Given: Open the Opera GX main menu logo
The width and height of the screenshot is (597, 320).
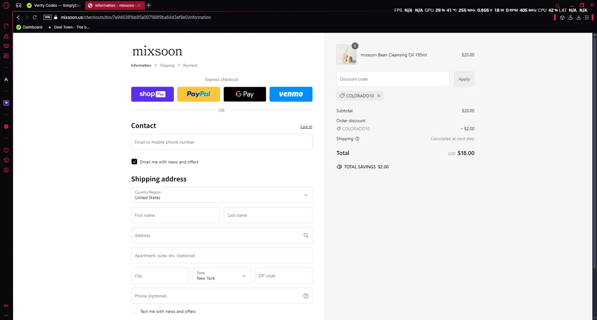Looking at the screenshot, I should [6, 6].
